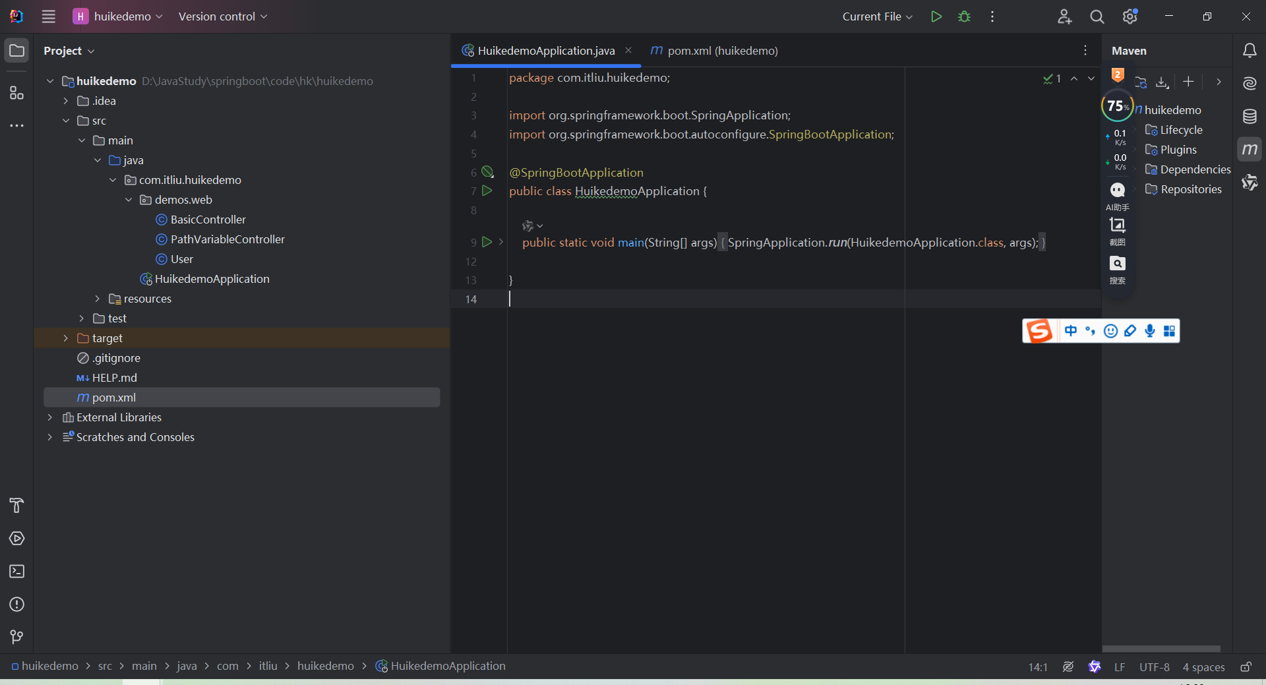1266x685 pixels.
Task: Collapse the src folder in Project tree
Action: [x=65, y=121]
